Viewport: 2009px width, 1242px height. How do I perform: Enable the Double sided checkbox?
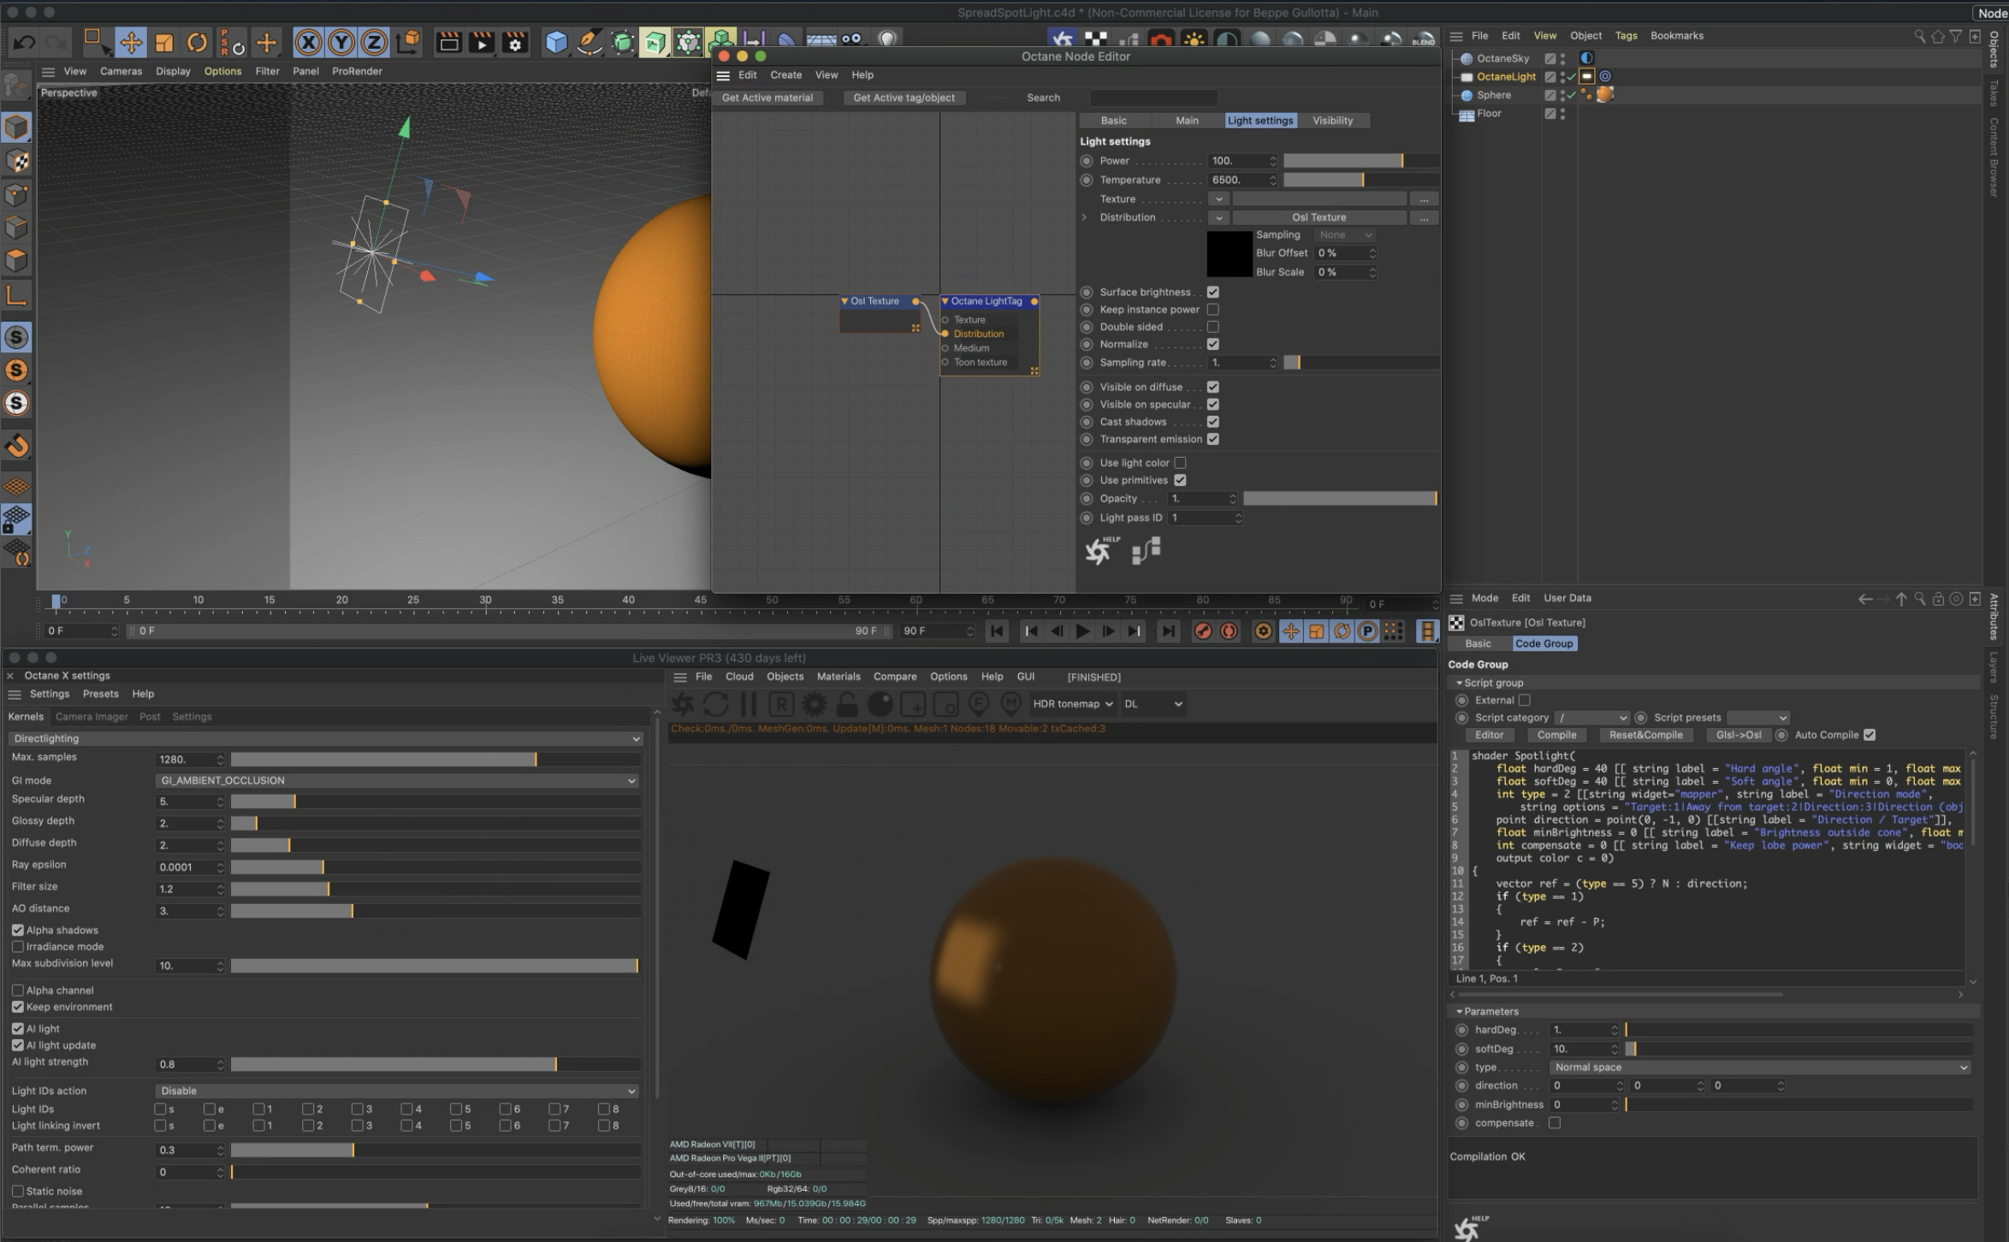coord(1212,327)
